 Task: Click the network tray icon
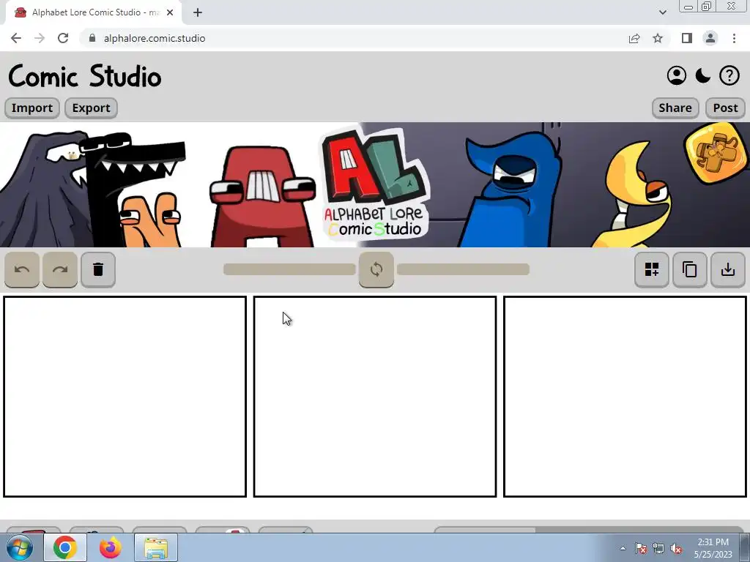click(658, 548)
